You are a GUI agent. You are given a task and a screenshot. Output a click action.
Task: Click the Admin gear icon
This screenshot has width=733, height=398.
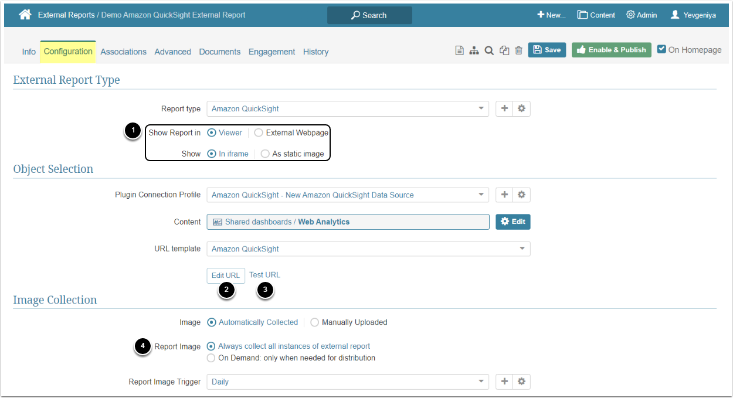630,15
